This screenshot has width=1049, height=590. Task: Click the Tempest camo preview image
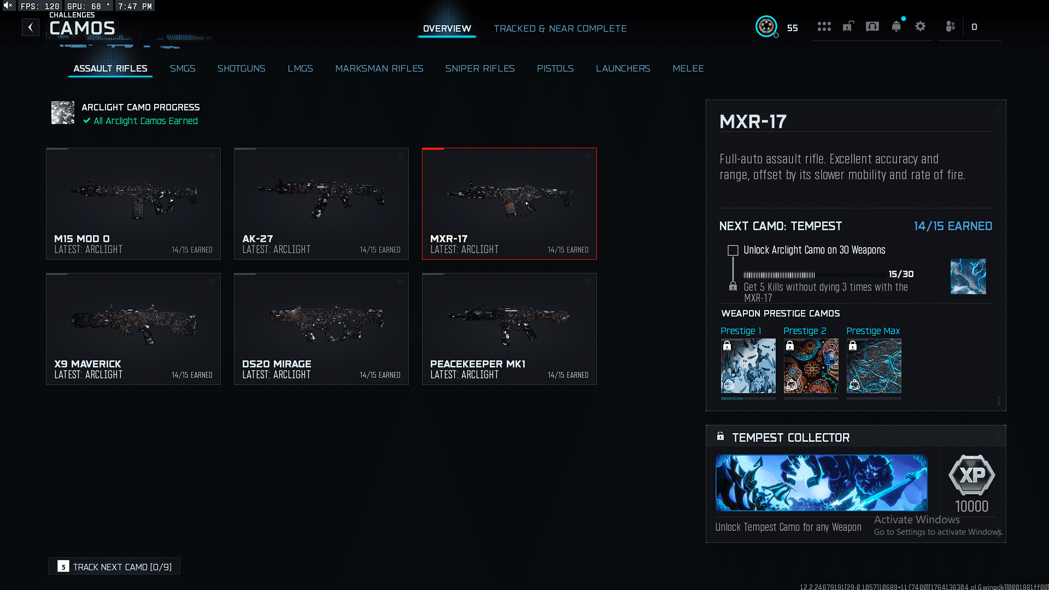(x=968, y=277)
